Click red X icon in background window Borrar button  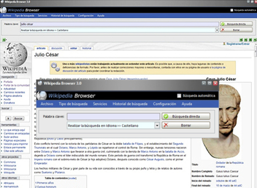point(223,30)
